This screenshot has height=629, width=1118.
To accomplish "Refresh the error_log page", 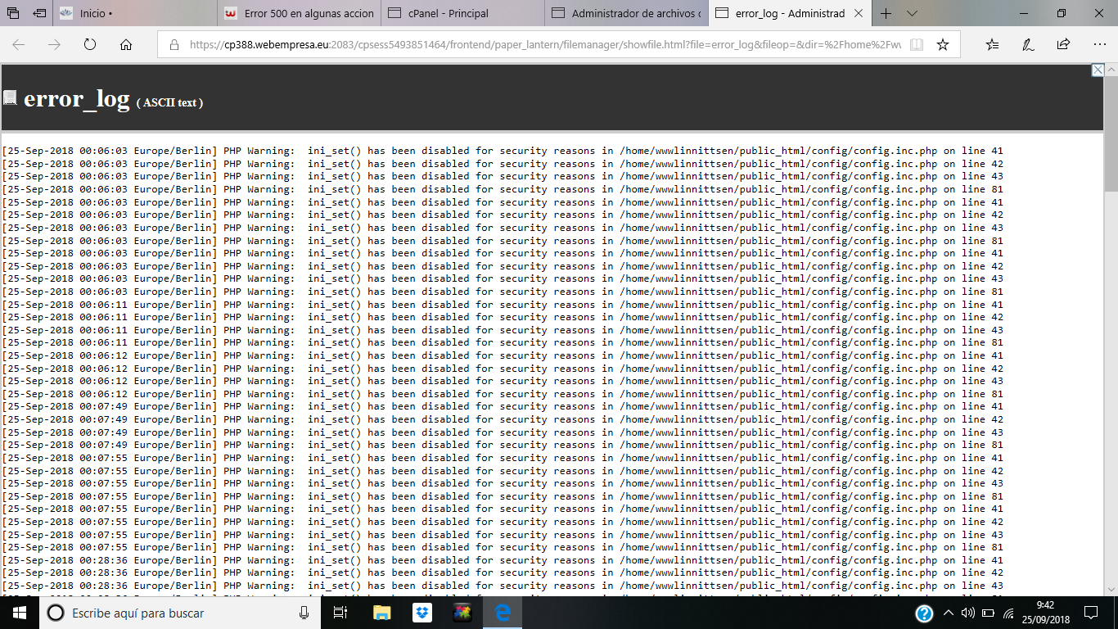I will point(90,45).
